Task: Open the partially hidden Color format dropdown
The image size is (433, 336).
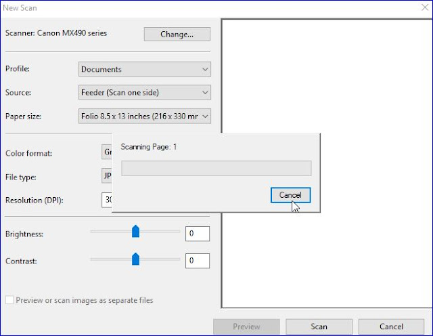Action: [107, 152]
